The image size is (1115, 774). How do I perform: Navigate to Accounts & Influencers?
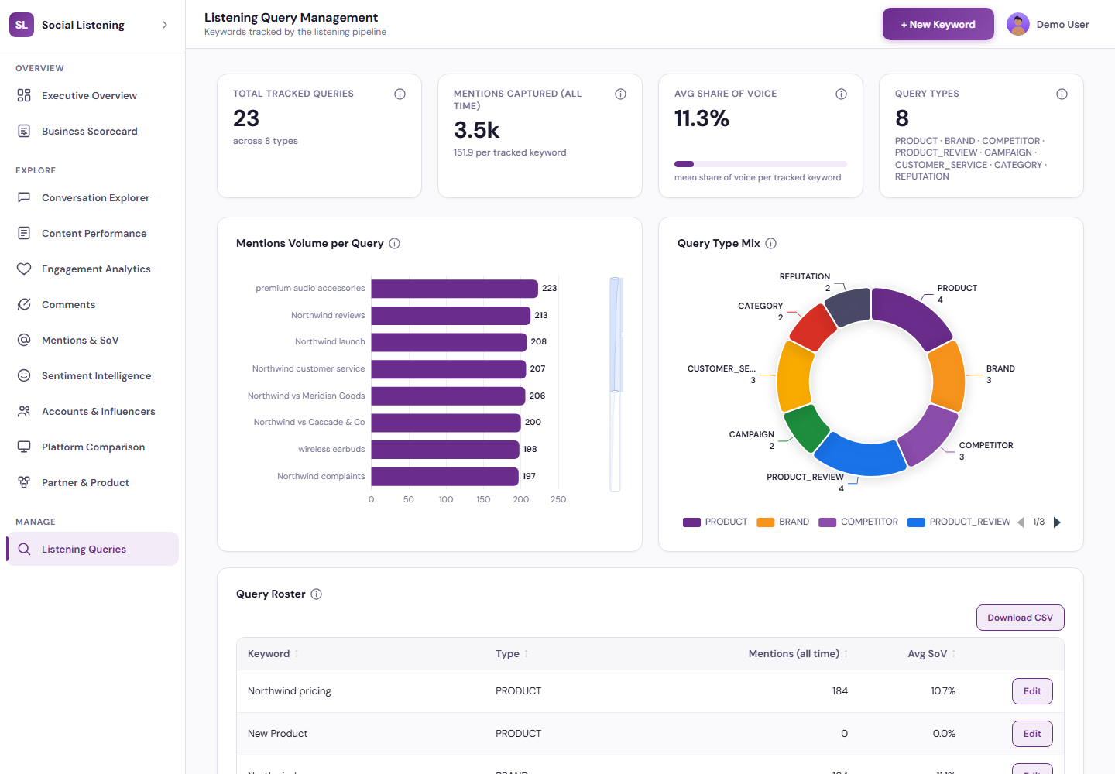point(92,411)
